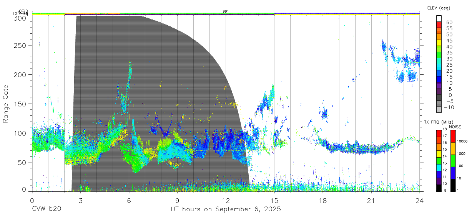Click the 'ELEV (deg)' colorbar title
472x217 pixels.
pyautogui.click(x=439, y=8)
